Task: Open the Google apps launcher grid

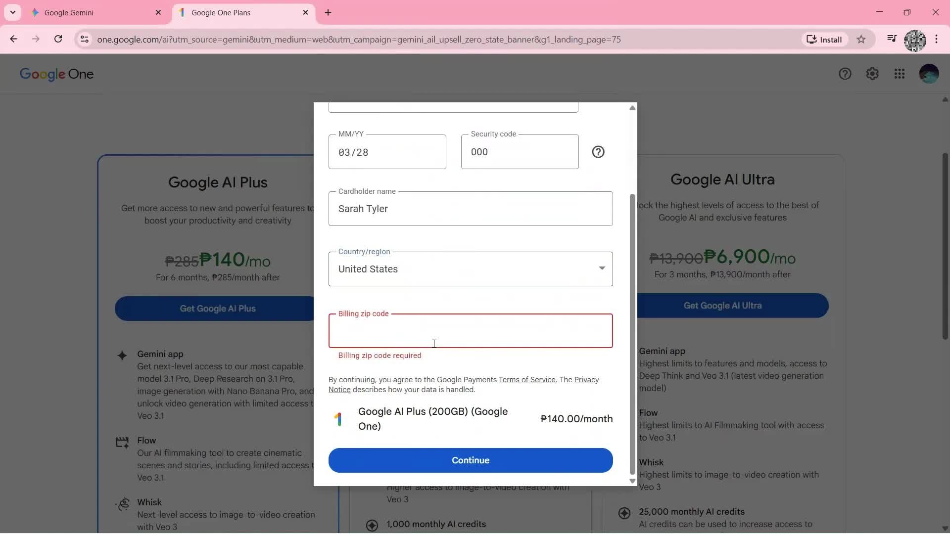Action: click(x=900, y=73)
